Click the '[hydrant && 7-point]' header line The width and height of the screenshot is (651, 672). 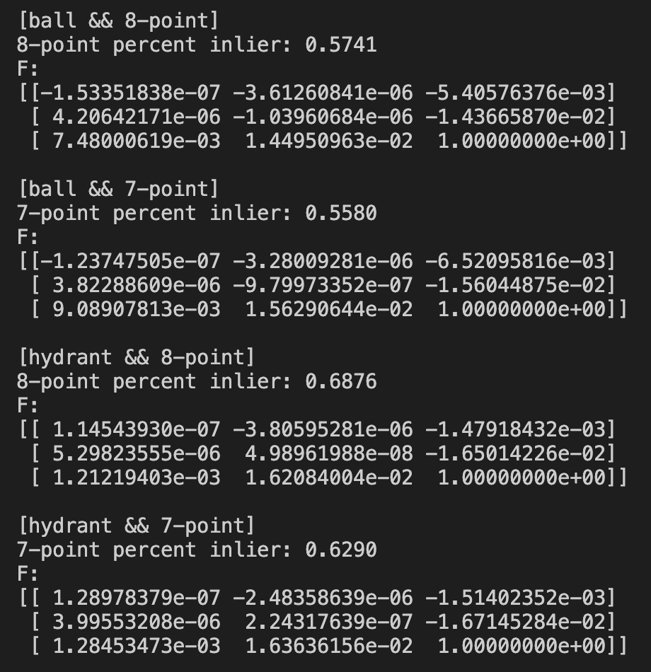[137, 526]
